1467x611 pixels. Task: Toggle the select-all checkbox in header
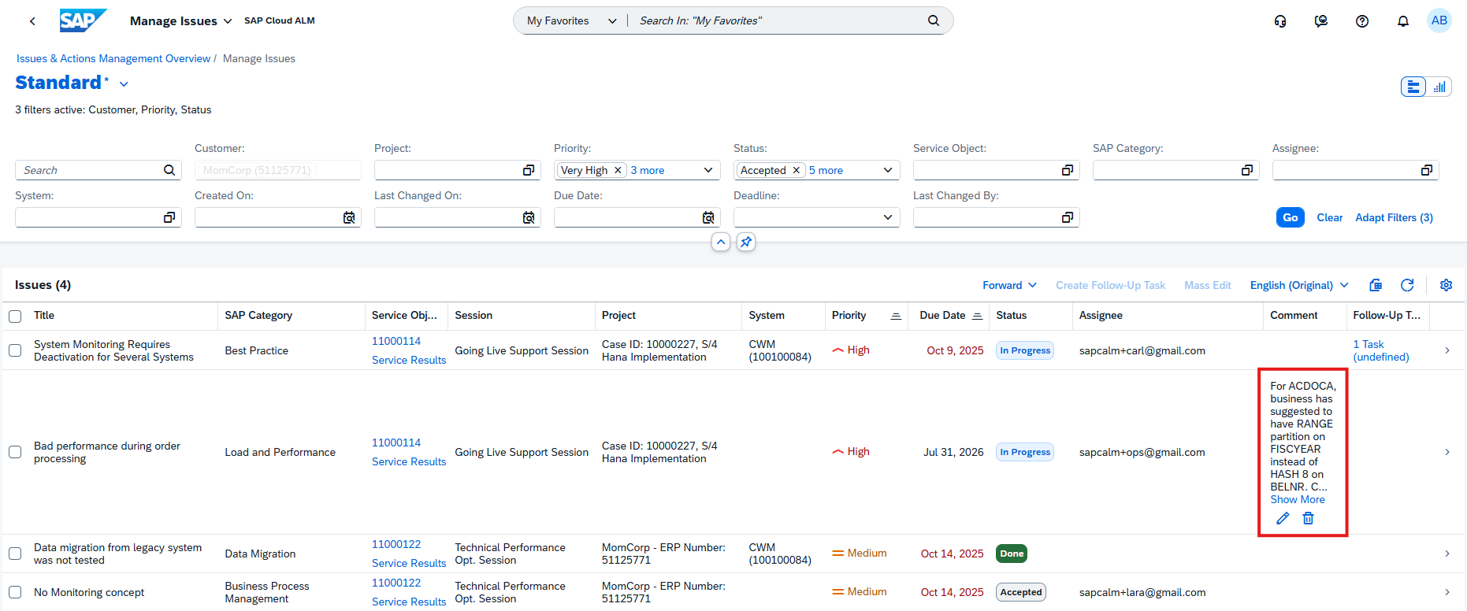(15, 316)
